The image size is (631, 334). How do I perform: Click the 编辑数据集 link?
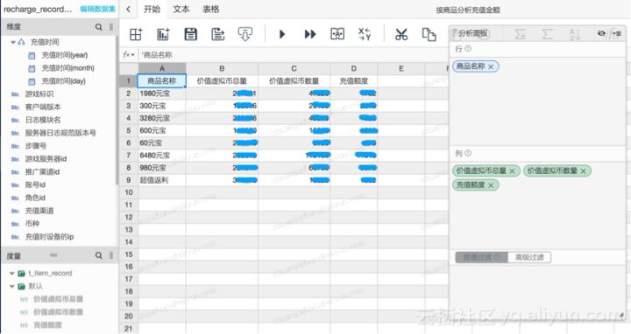(x=97, y=9)
